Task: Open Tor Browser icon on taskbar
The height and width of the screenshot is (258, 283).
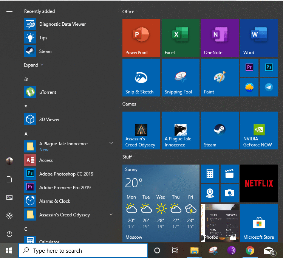Action: 232,250
